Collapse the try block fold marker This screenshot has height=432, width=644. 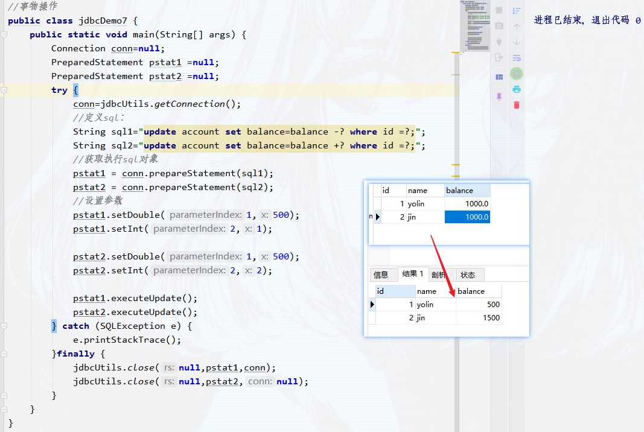point(4,91)
